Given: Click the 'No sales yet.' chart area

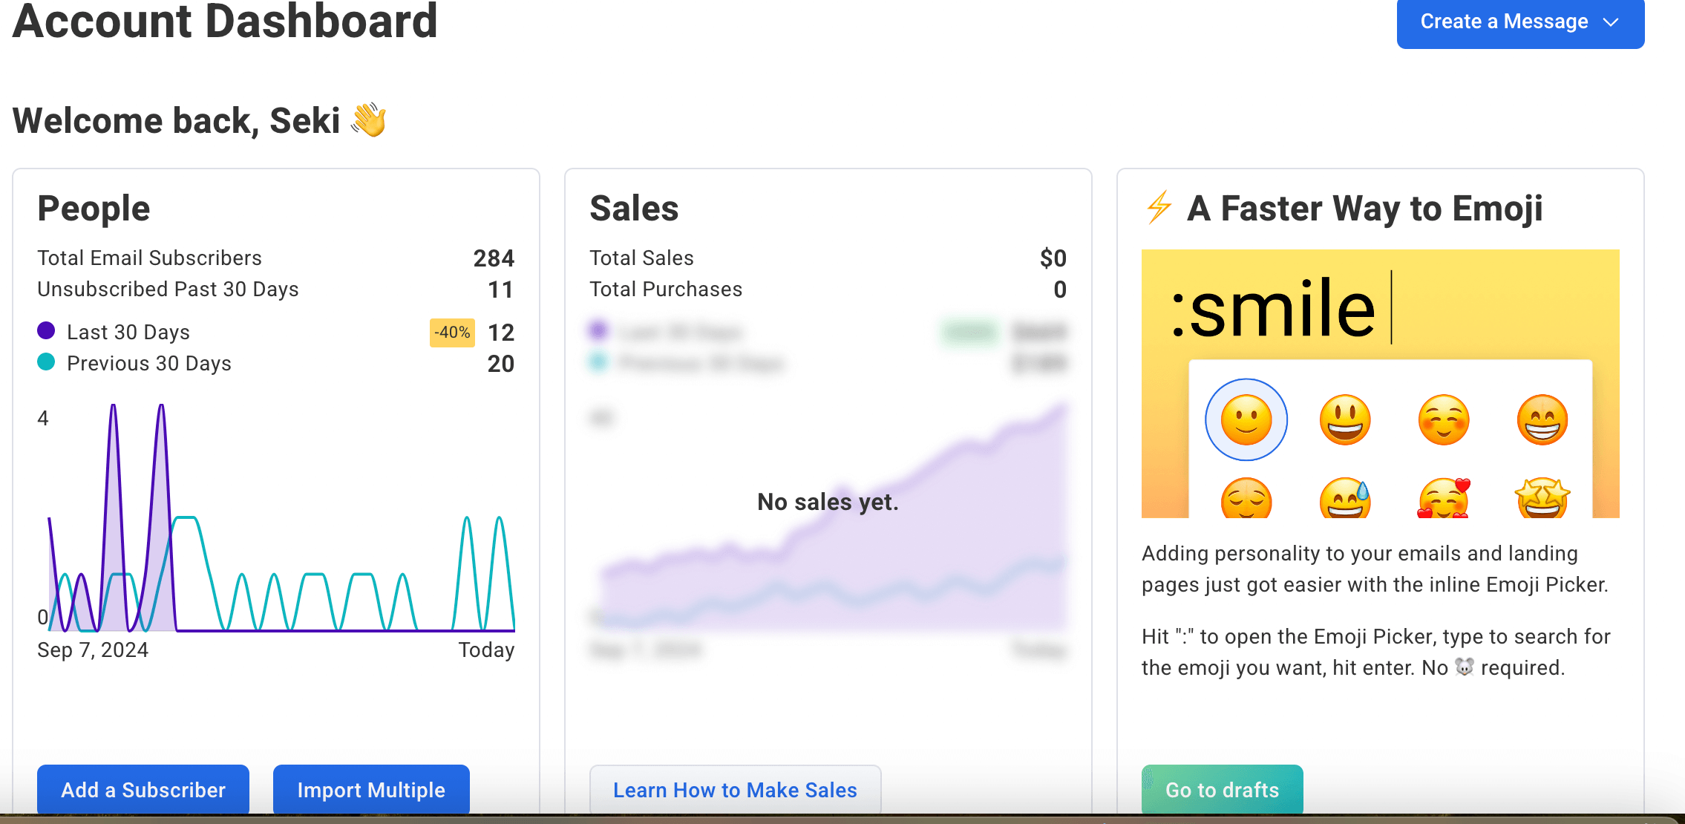Looking at the screenshot, I should click(827, 502).
